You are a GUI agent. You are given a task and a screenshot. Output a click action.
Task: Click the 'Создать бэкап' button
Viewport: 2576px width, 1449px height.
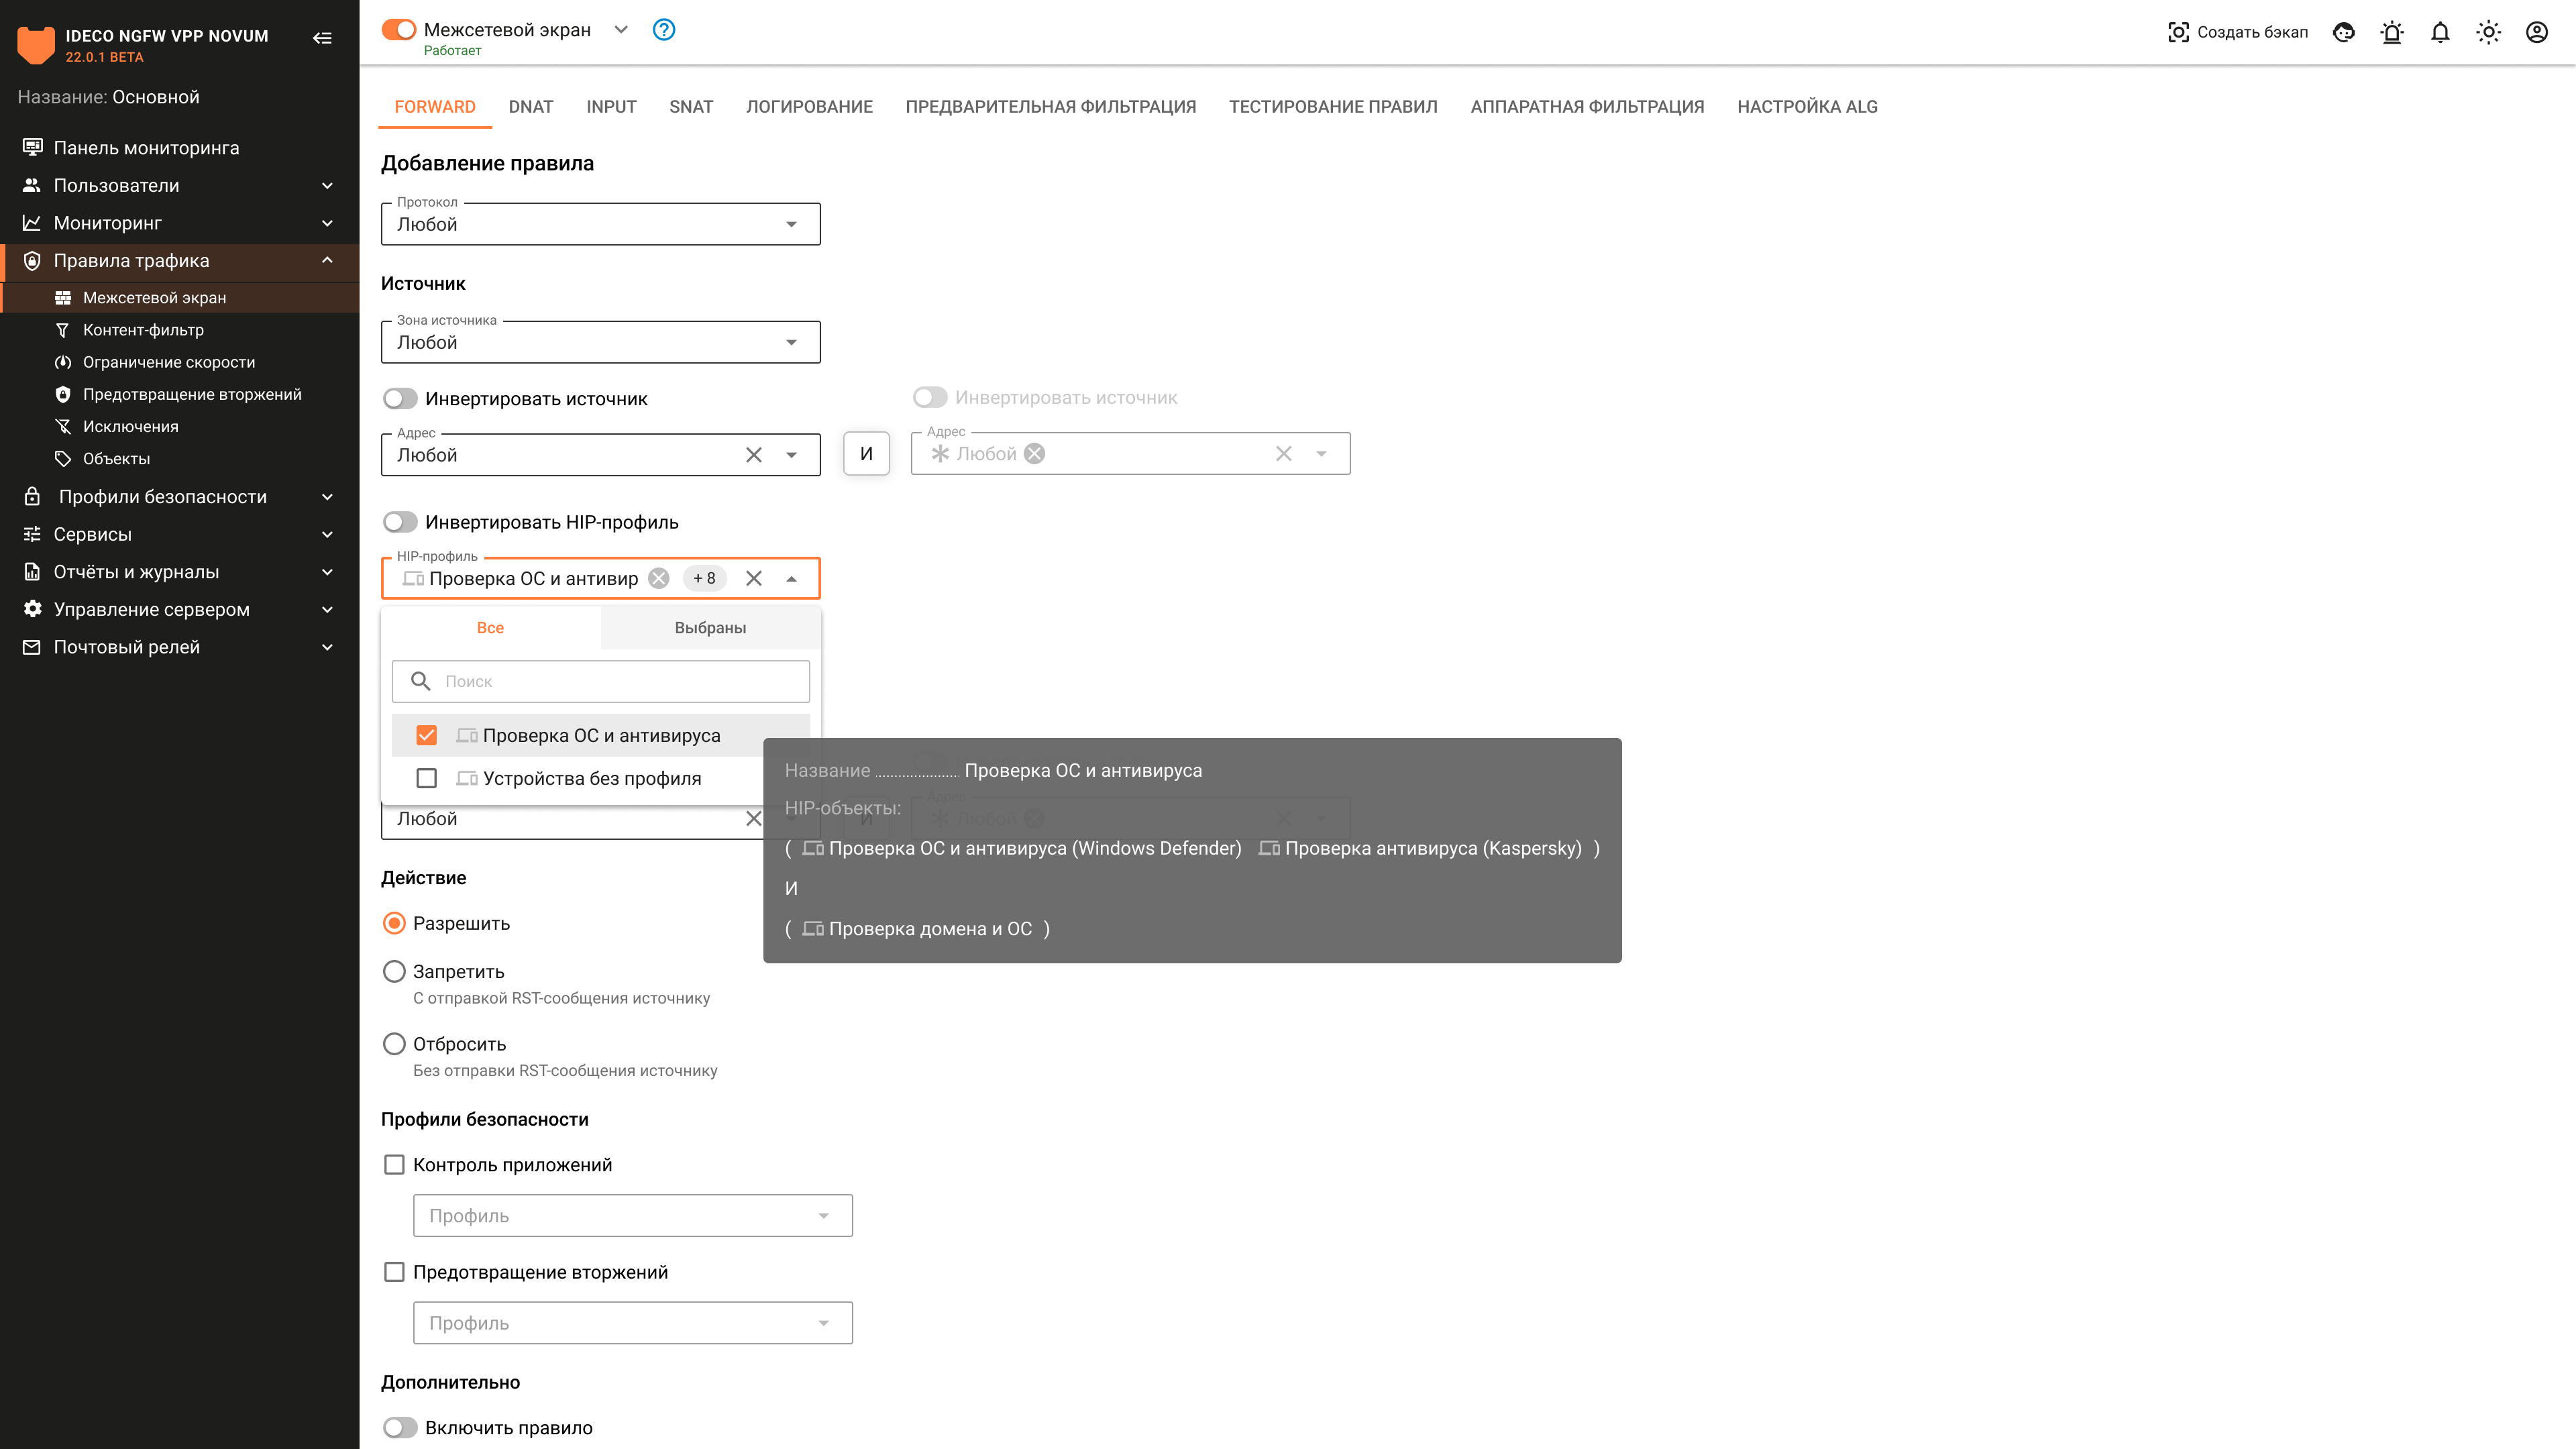click(x=2237, y=32)
